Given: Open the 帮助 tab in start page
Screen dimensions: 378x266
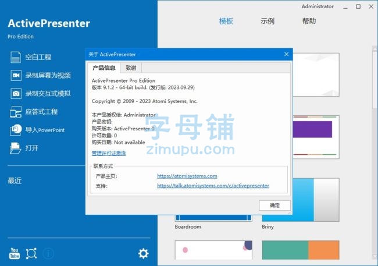Looking at the screenshot, I should (x=309, y=21).
